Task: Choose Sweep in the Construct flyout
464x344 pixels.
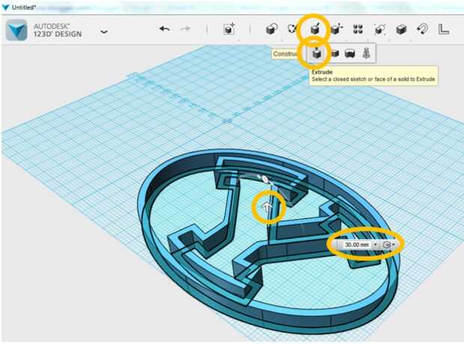Action: (335, 54)
